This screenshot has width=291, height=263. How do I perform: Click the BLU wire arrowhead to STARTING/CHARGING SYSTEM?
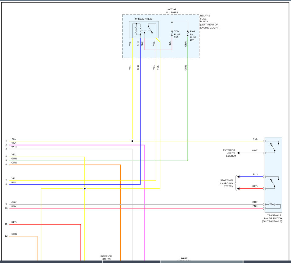pos(238,177)
